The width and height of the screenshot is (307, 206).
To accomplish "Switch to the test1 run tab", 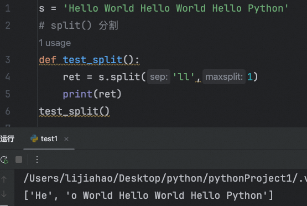I will click(49, 139).
